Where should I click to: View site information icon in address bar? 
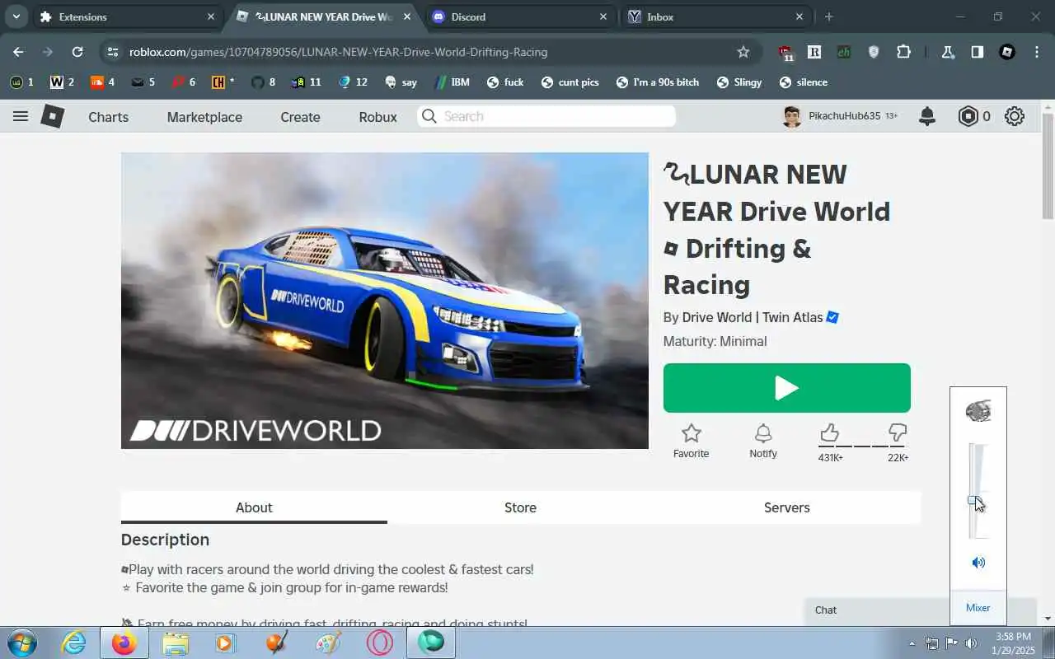112,52
